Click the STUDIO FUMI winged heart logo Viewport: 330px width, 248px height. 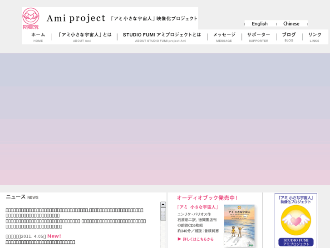[x=31, y=18]
